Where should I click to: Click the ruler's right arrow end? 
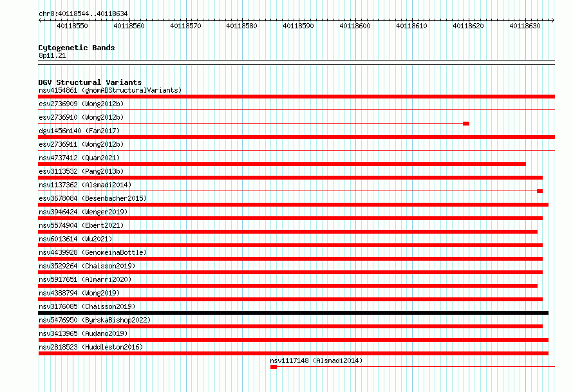[x=553, y=20]
